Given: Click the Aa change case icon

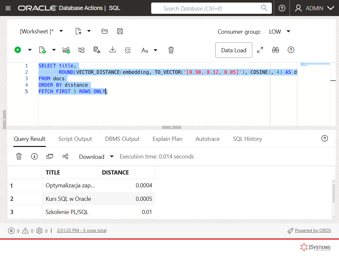Looking at the screenshot, I should [145, 50].
